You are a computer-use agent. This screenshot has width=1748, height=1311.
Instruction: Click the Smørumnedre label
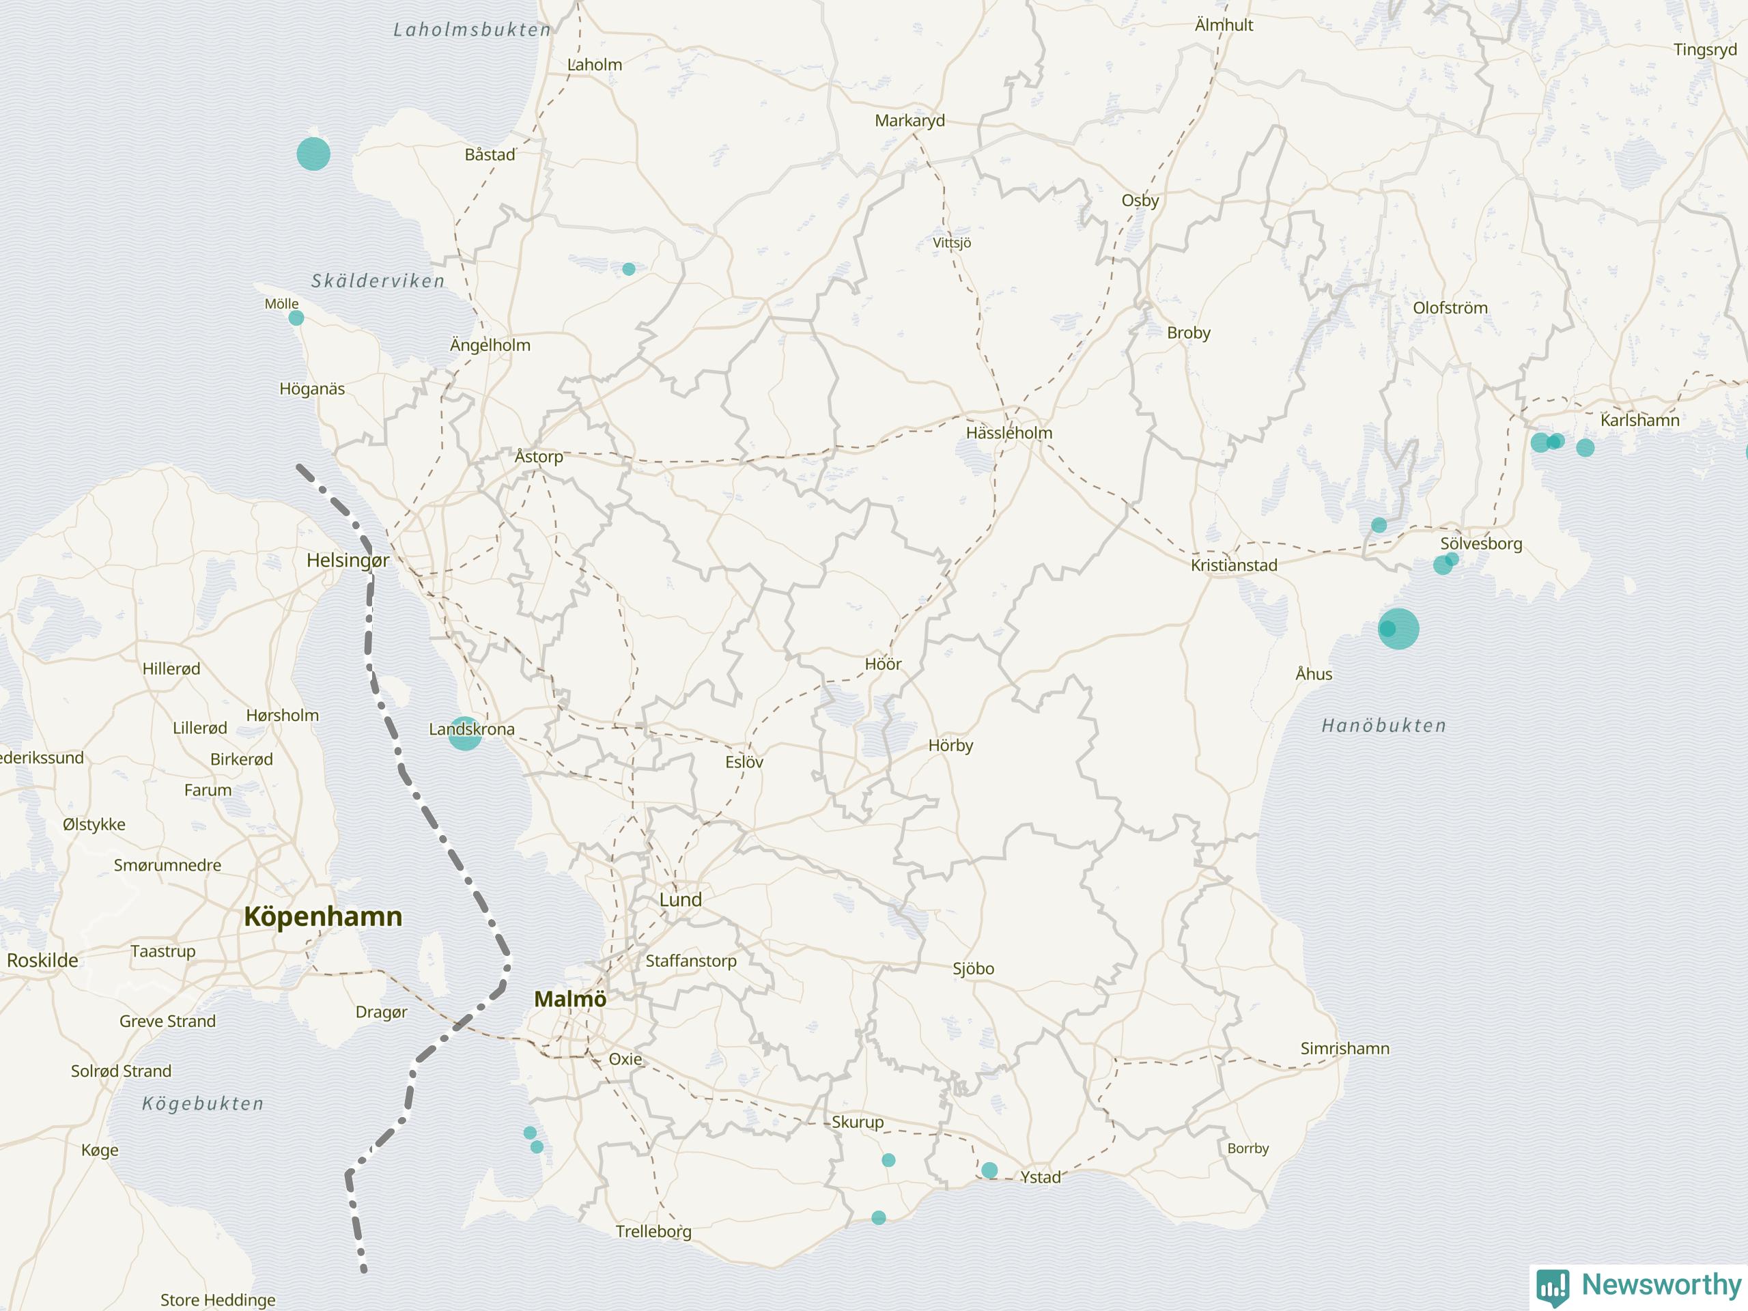pyautogui.click(x=167, y=864)
